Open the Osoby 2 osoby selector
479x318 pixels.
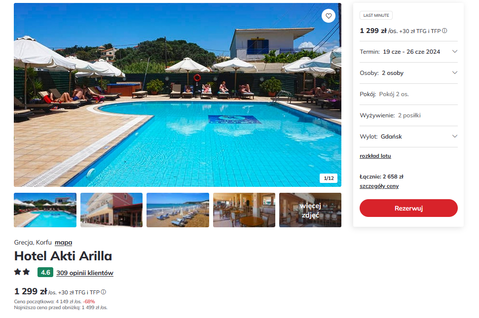408,73
